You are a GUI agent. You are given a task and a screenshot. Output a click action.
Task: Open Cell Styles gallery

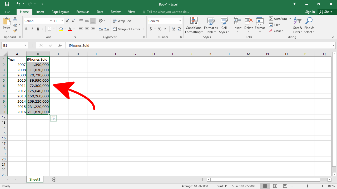(x=224, y=25)
